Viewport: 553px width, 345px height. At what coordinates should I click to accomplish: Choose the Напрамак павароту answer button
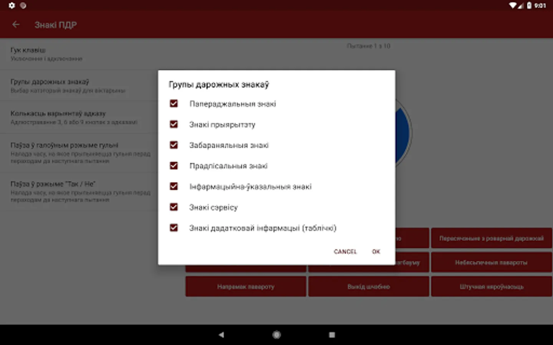pos(246,287)
